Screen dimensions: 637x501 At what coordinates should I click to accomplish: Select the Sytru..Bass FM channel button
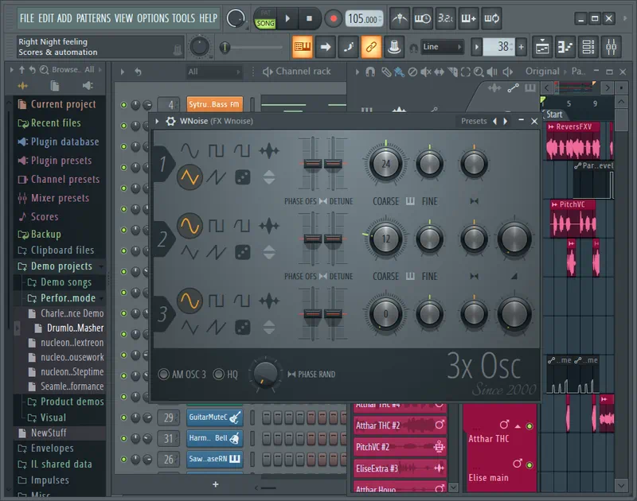[x=214, y=104]
